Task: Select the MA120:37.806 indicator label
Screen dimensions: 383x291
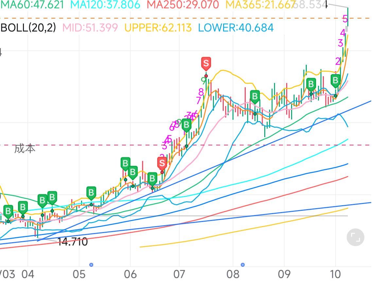Action: coord(105,5)
